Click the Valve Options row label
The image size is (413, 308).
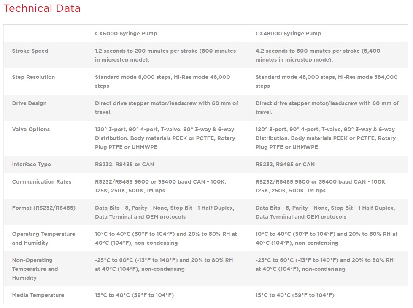click(31, 130)
